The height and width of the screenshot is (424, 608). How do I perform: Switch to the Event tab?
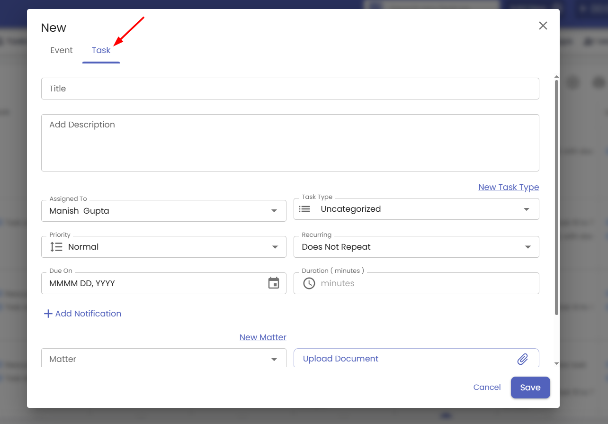pos(62,50)
